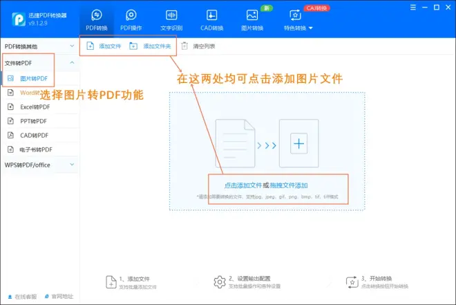The image size is (456, 305).
Task: Click the 图片转换 picture icon
Action: point(252,15)
